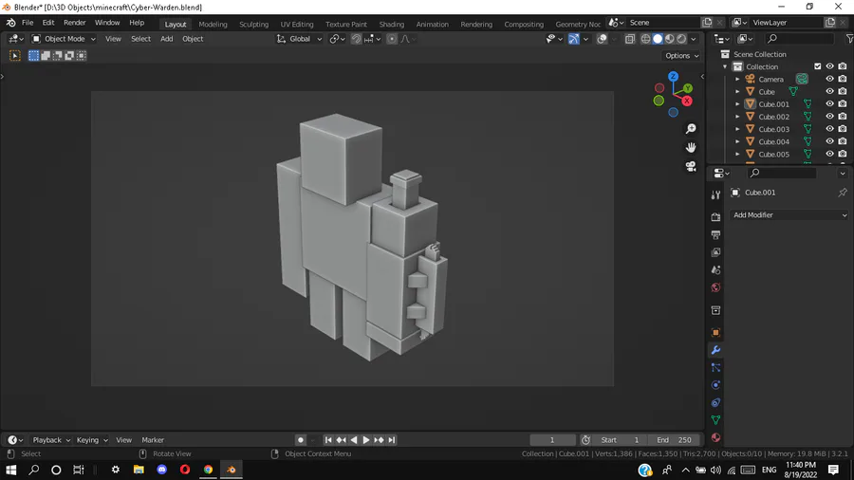Open the Tool properties tab icon
Viewport: 854px width, 480px height.
tap(715, 194)
